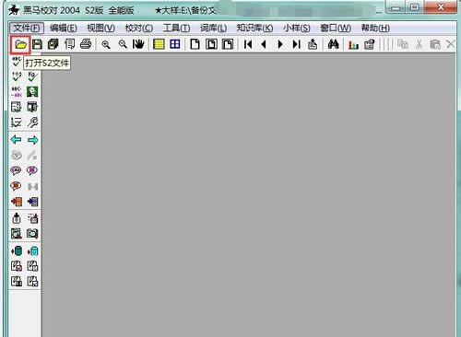Click the monitor icon right of the document icon

[x=32, y=107]
